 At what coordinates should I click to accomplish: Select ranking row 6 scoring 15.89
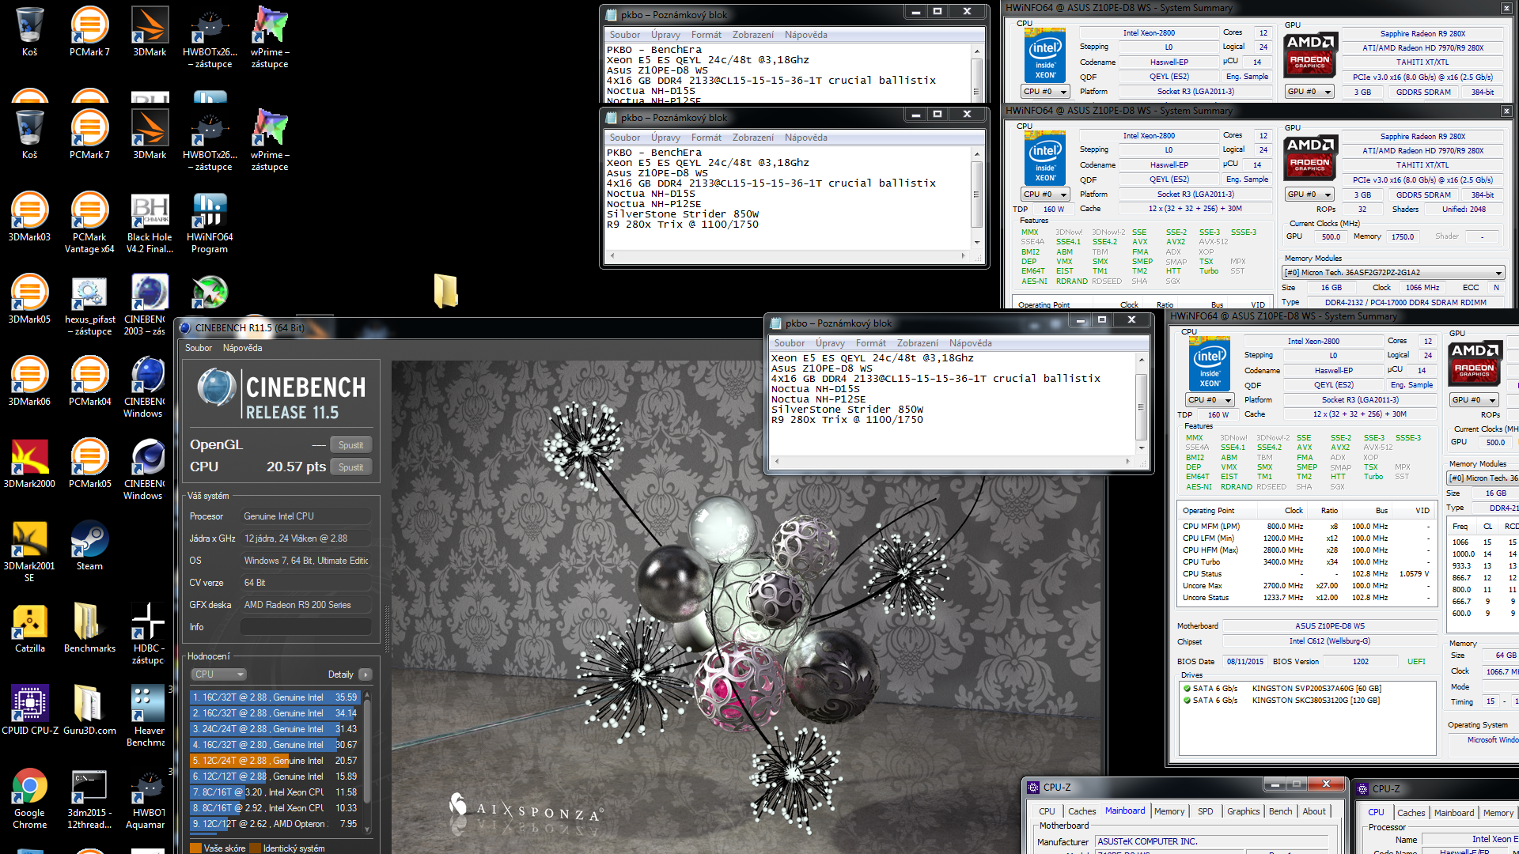coord(275,777)
